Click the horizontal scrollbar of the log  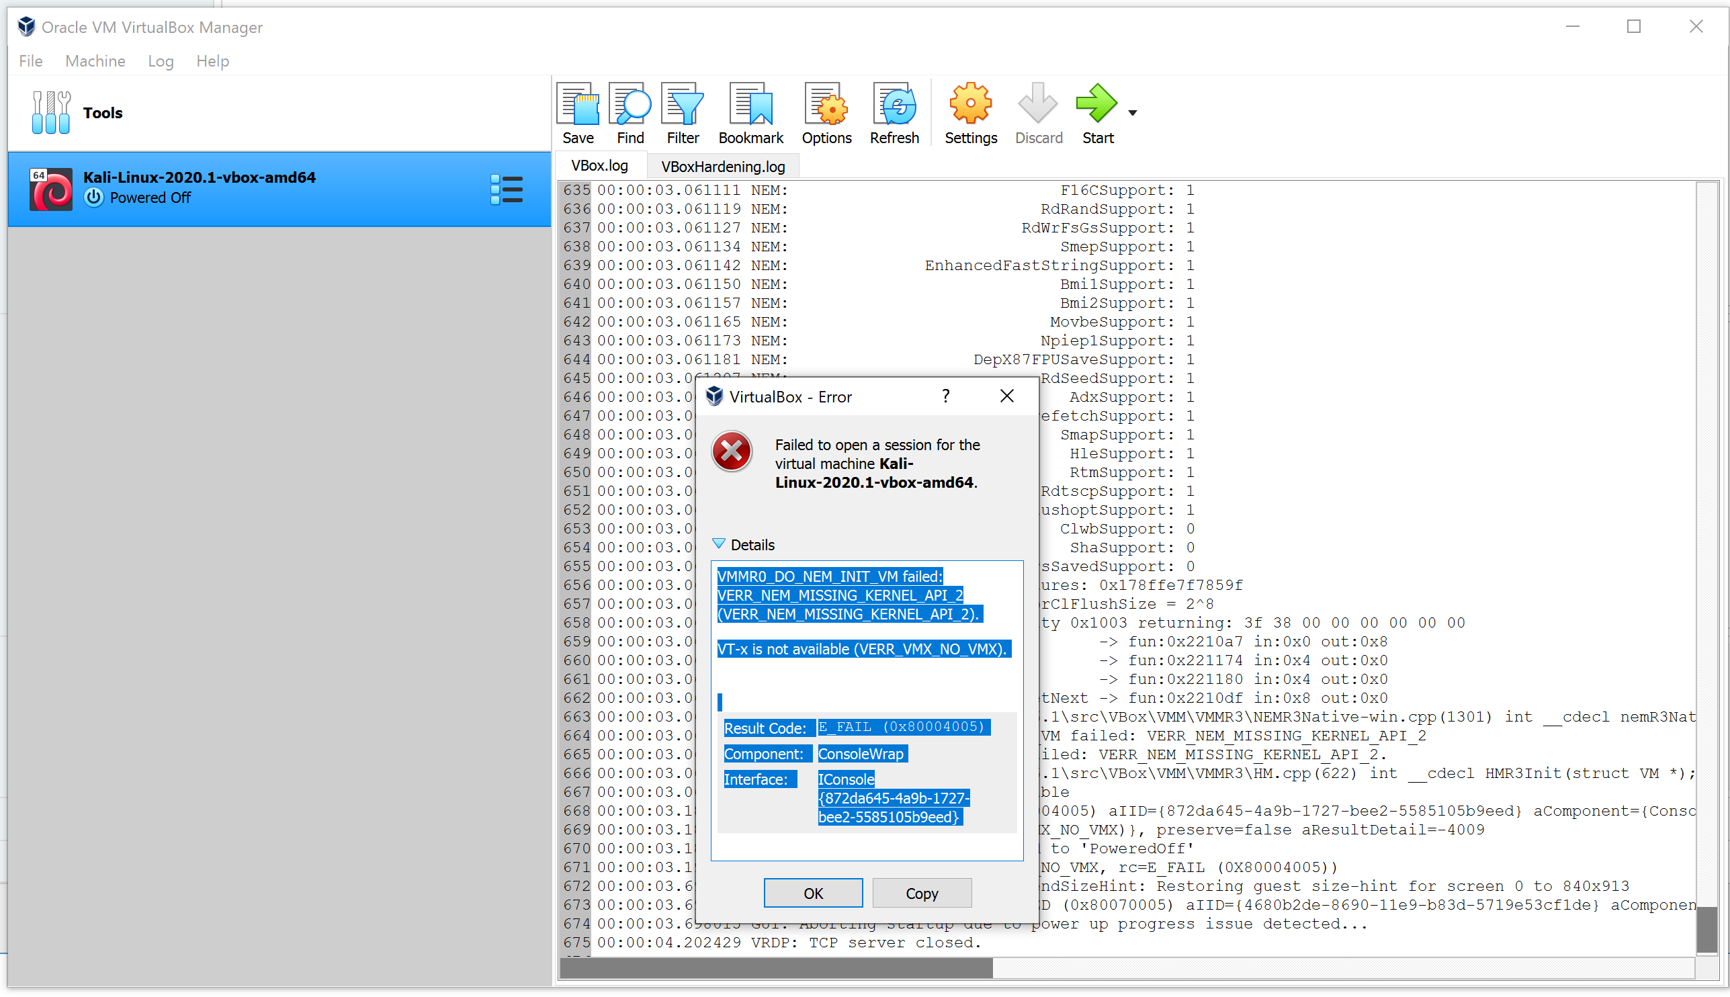776,967
